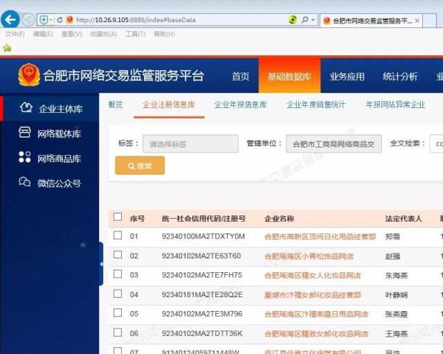The image size is (443, 354).
Task: Click the favorites star icon
Action: click(8, 48)
